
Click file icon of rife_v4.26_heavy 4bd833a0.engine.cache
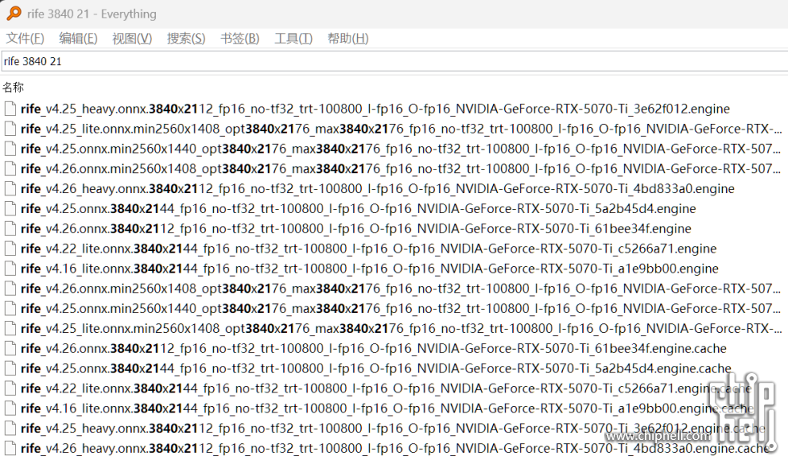[10, 449]
